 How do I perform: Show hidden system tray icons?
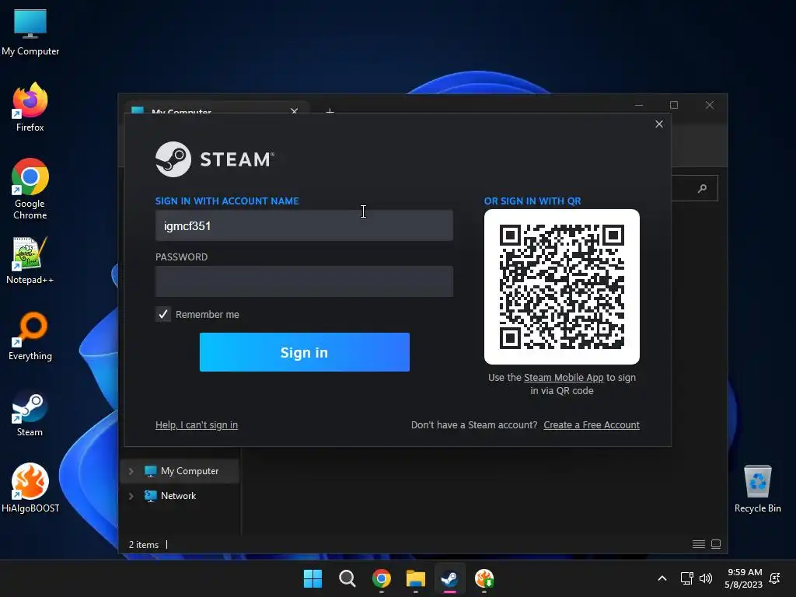[662, 578]
